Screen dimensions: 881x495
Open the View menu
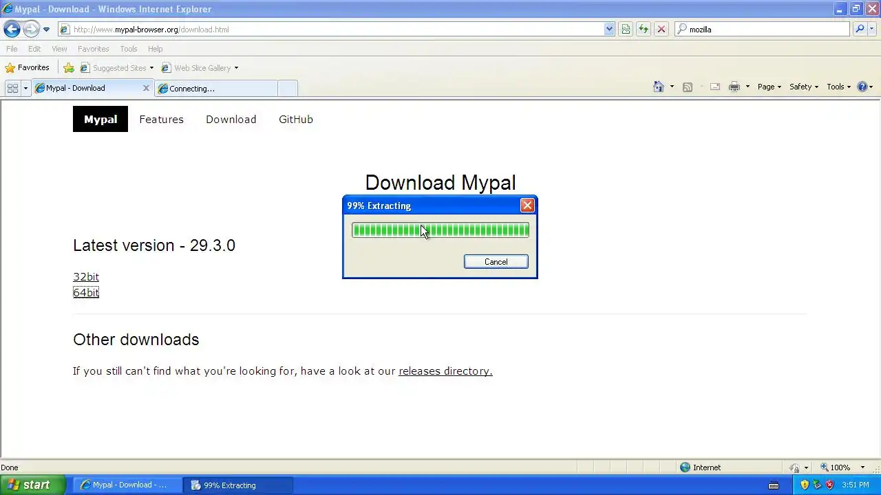click(x=59, y=49)
